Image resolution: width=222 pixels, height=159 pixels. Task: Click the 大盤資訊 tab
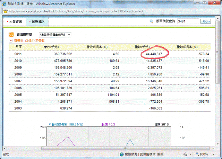14,21
